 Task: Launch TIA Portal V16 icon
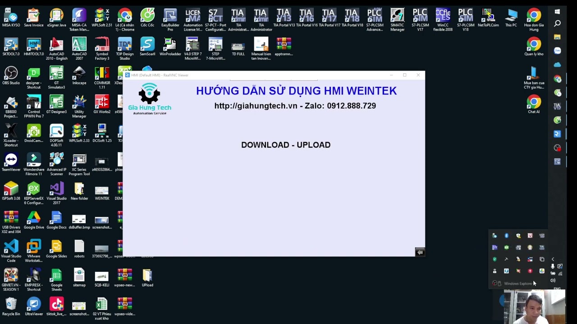pyautogui.click(x=307, y=18)
